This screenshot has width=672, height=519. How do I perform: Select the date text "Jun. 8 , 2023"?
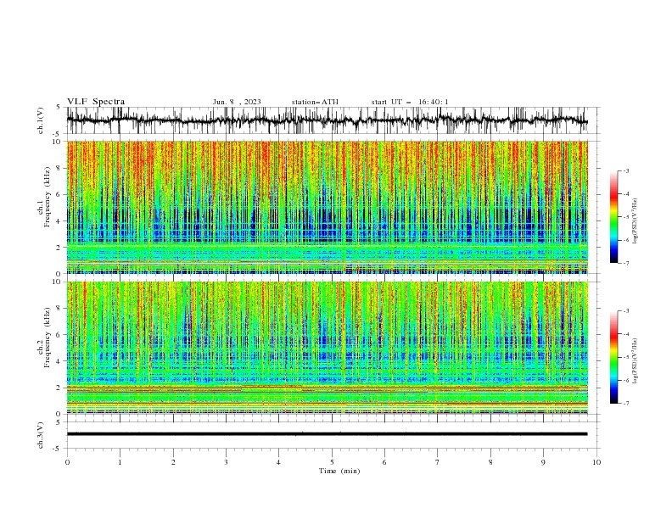[237, 102]
